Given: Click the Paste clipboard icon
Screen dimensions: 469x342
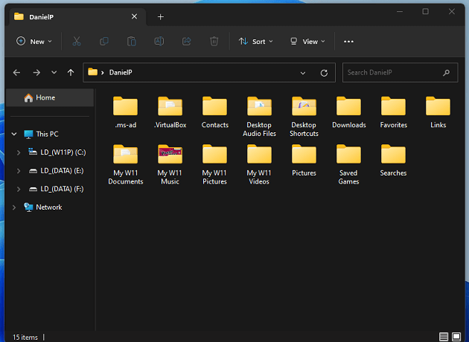Looking at the screenshot, I should (132, 42).
